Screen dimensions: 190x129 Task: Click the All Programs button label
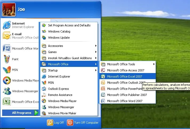(22, 113)
